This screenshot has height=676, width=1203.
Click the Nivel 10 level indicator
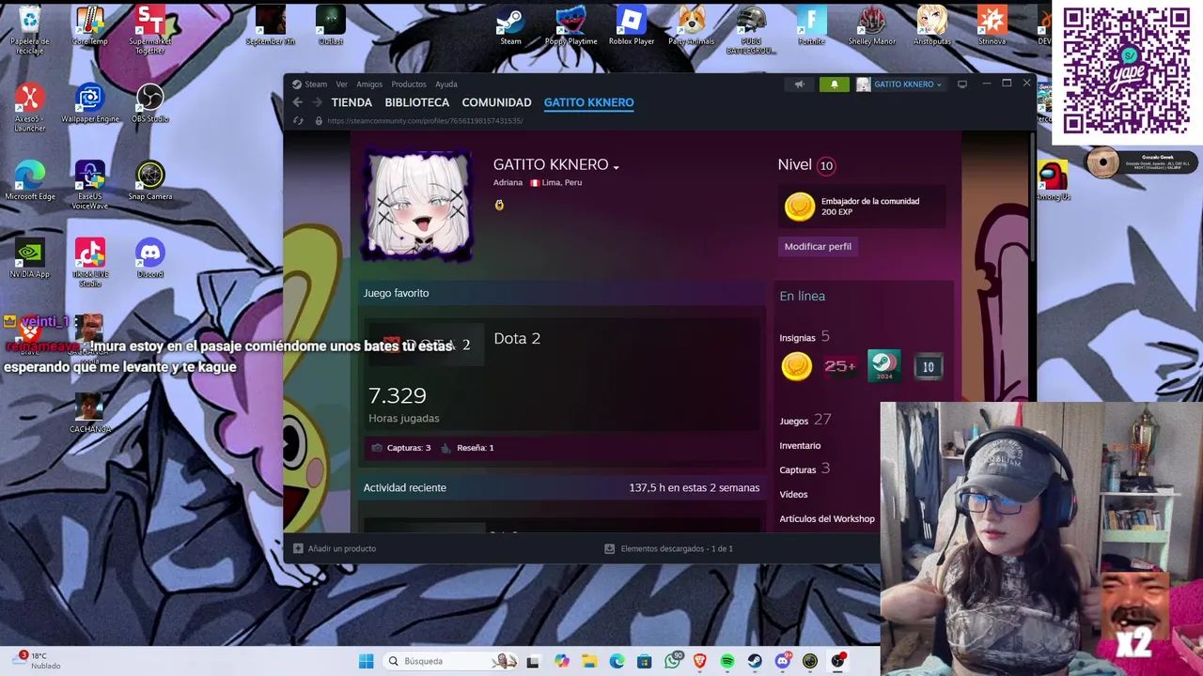pyautogui.click(x=806, y=164)
